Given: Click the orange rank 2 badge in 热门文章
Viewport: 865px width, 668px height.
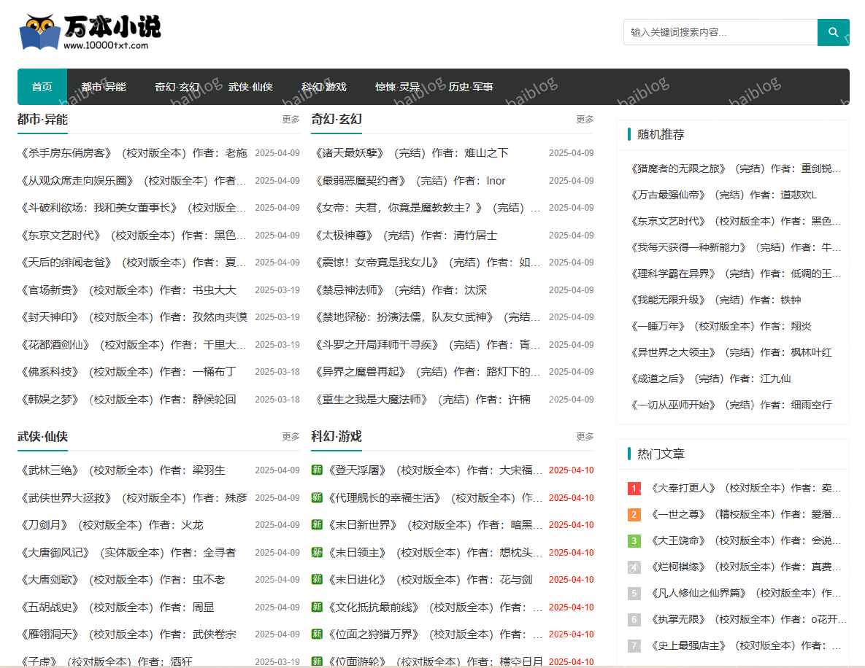Looking at the screenshot, I should [634, 514].
